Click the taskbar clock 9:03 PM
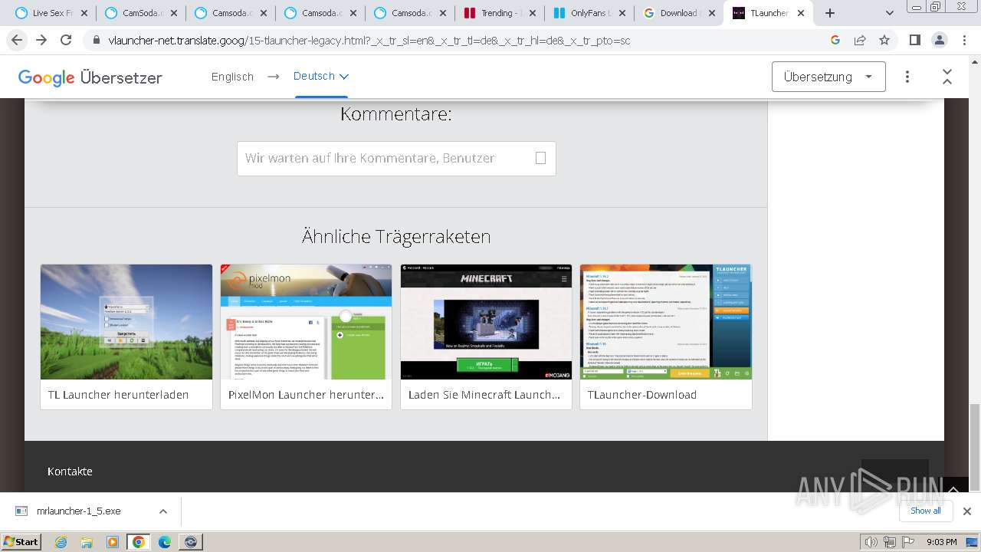Viewport: 981px width, 552px height. (941, 542)
